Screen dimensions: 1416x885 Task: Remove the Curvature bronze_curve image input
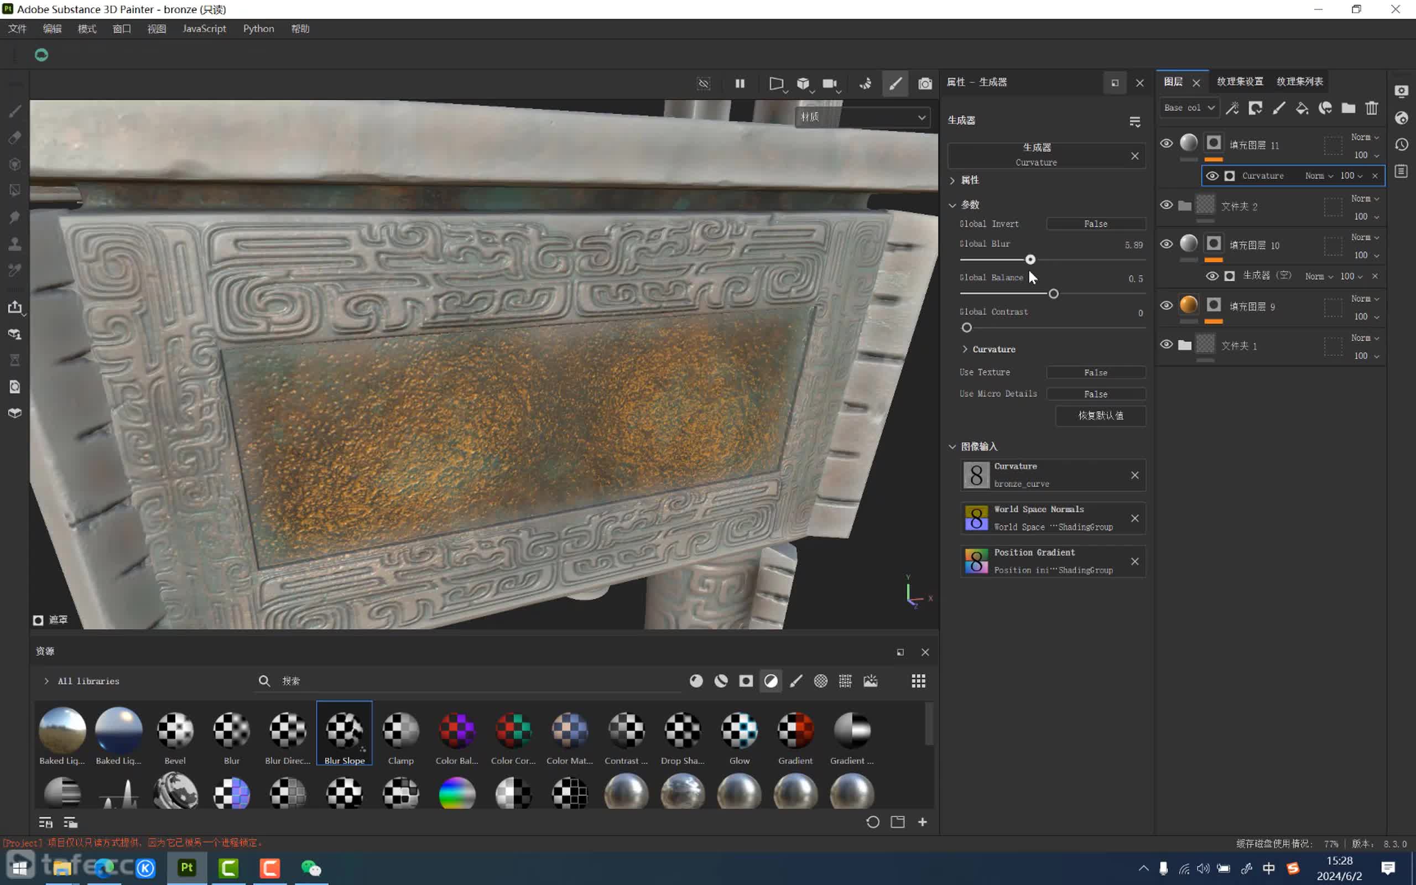click(x=1134, y=475)
